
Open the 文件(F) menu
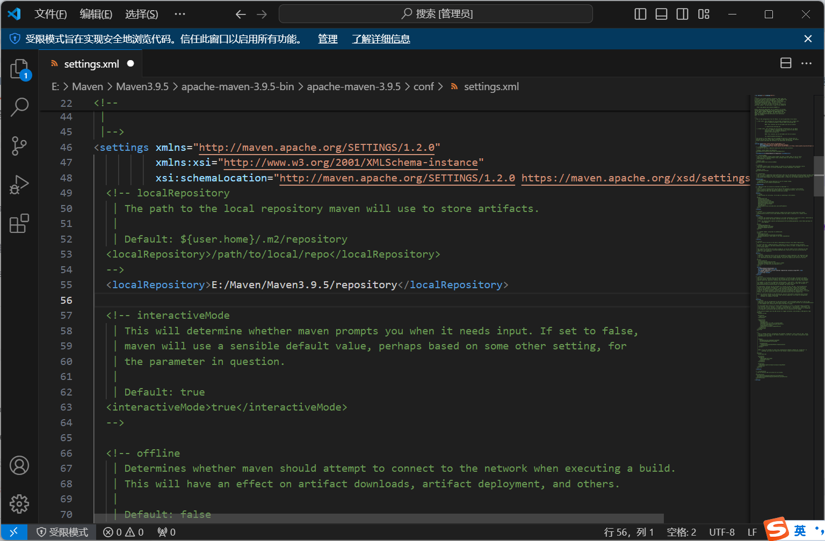pos(50,14)
